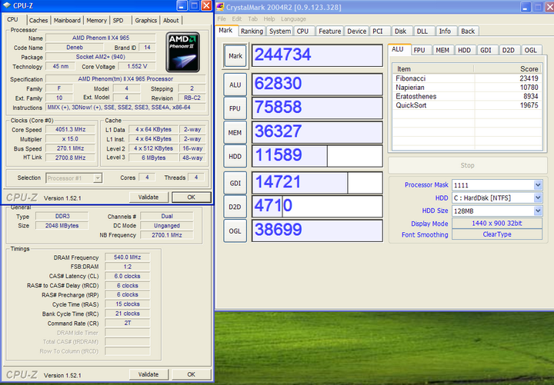Click Validate in the upper CPU-Z window
The image size is (554, 385).
(149, 197)
